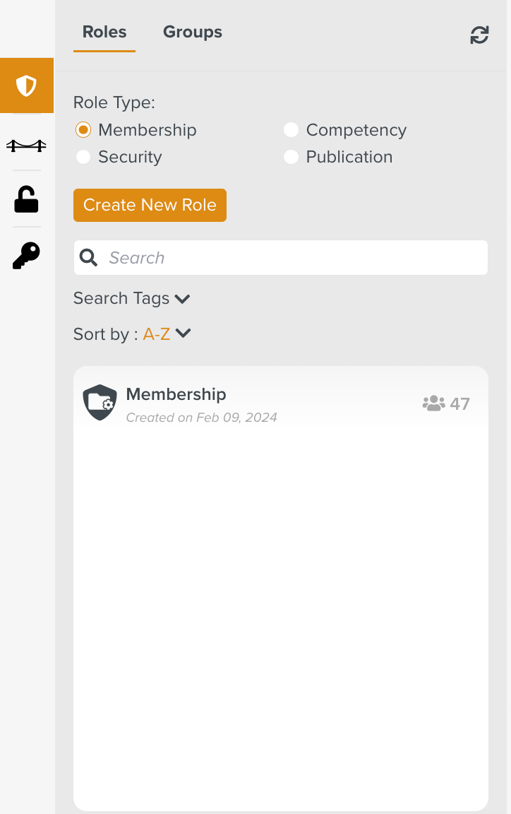
Task: Click the people icon showing 47 members
Action: point(433,403)
